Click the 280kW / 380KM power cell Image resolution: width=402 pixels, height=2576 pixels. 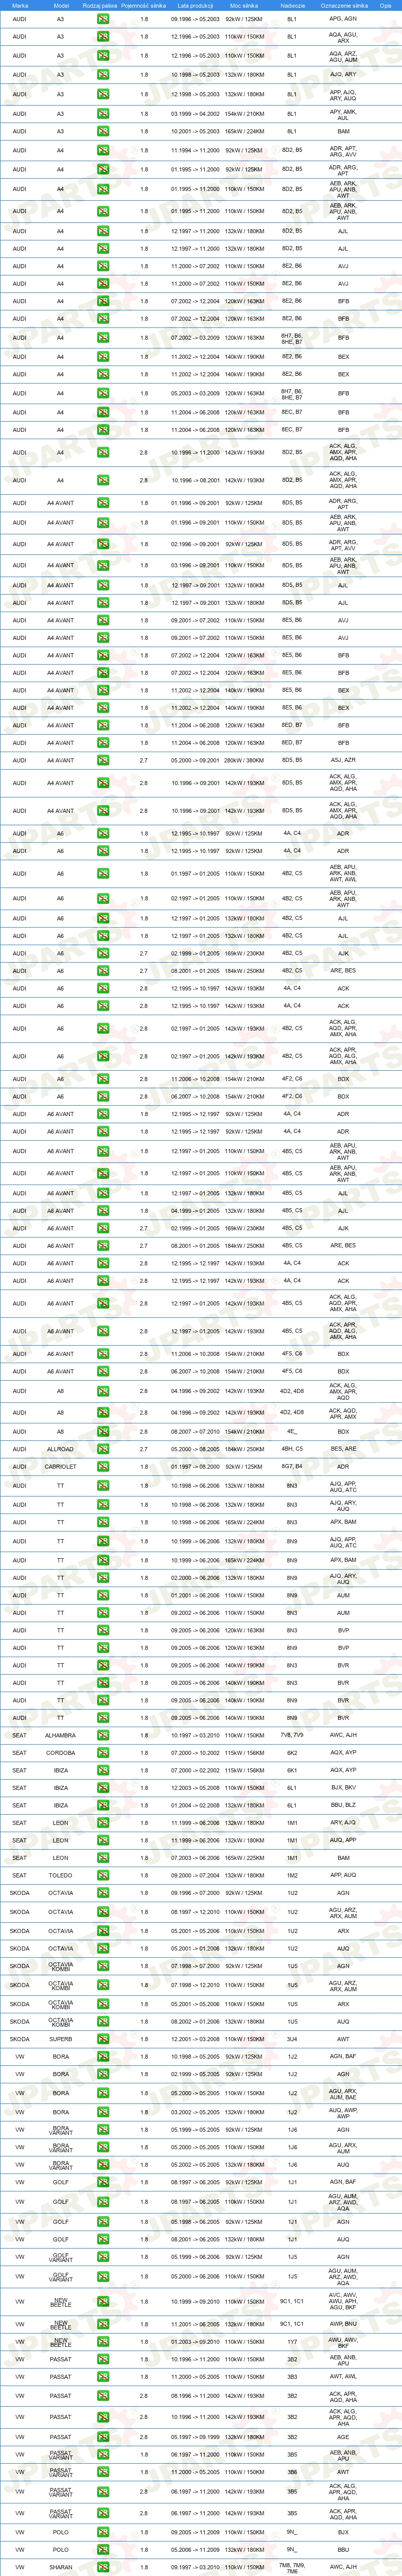244,760
